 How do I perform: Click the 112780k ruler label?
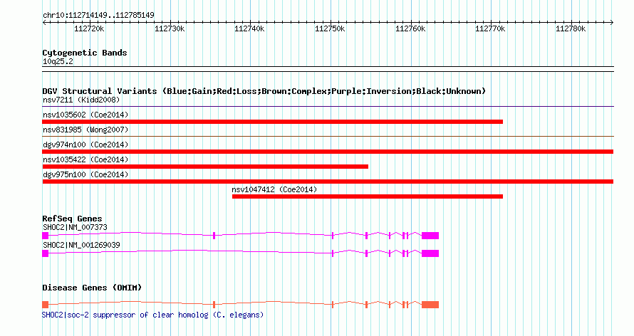[x=571, y=28]
